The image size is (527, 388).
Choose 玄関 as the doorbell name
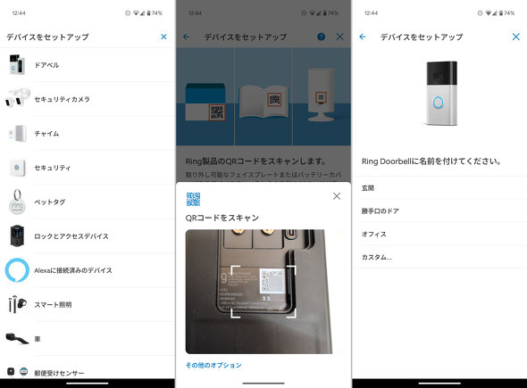[x=439, y=188]
